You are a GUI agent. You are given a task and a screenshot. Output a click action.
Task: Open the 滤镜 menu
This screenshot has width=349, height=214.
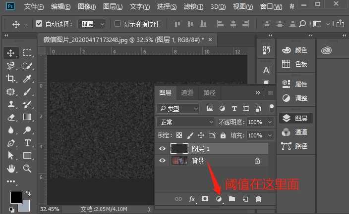point(194,7)
